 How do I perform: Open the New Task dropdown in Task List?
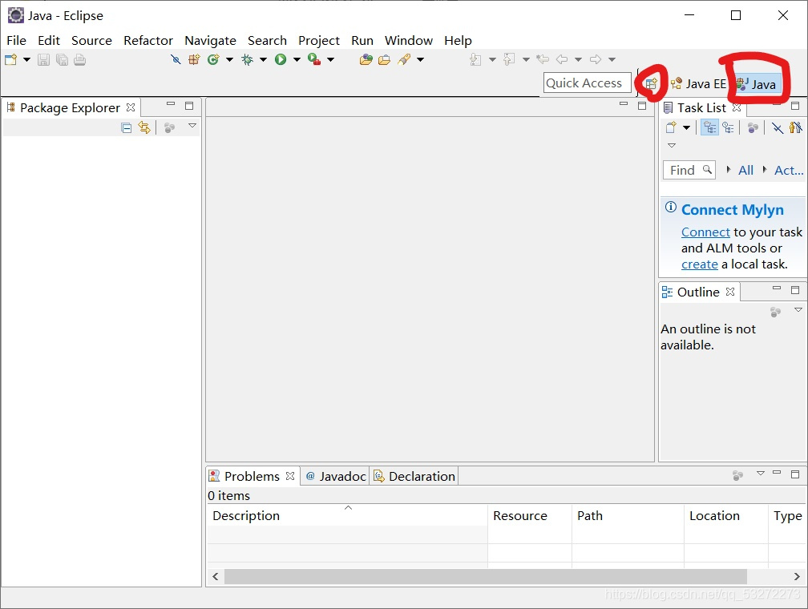point(686,127)
